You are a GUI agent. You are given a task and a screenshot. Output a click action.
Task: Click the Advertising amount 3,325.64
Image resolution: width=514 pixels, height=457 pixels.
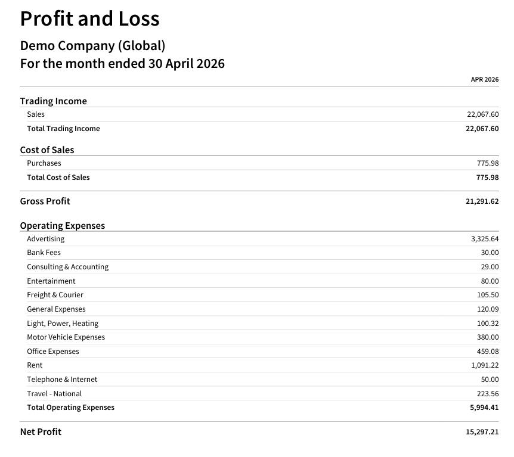click(x=485, y=239)
